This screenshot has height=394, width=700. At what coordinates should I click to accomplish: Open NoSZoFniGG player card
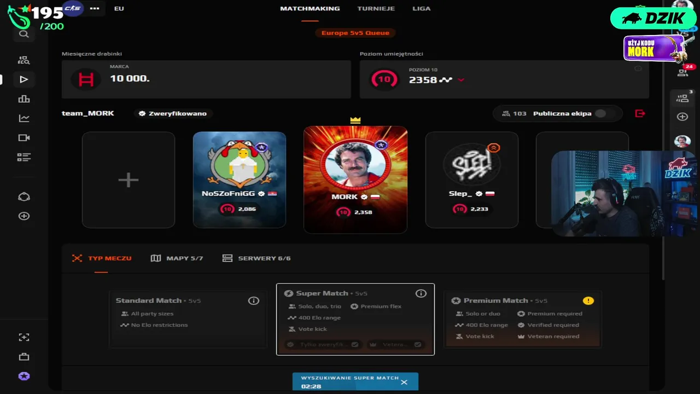(x=240, y=179)
